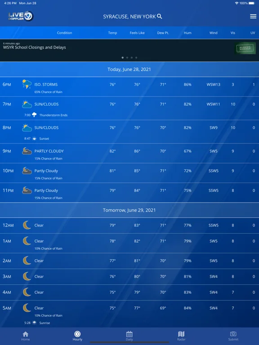Select the first carousel page dot
259x345 pixels.
[123, 57]
